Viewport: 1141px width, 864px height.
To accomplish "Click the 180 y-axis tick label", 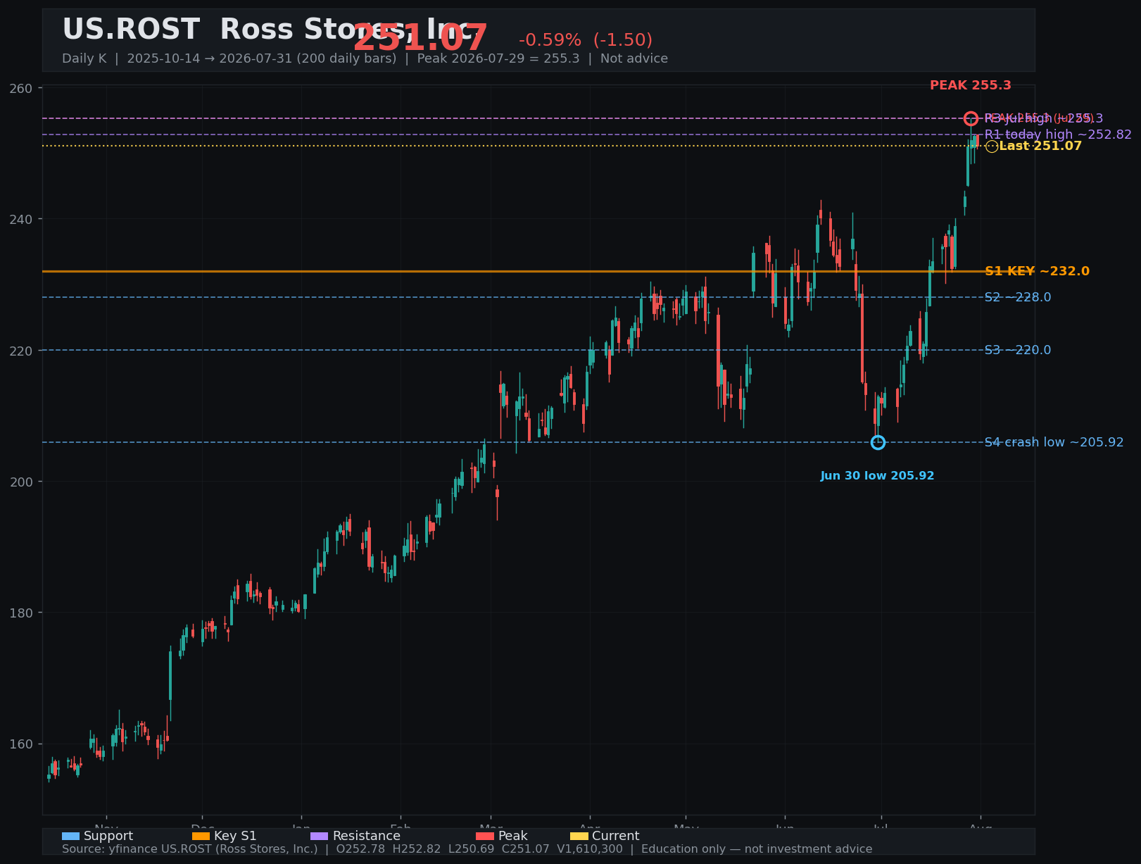I will pos(21,613).
